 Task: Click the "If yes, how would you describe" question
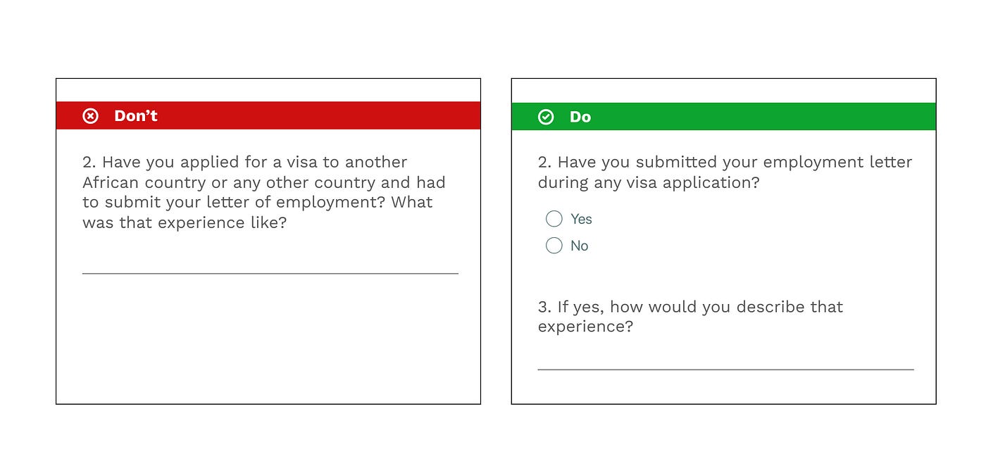pos(690,317)
